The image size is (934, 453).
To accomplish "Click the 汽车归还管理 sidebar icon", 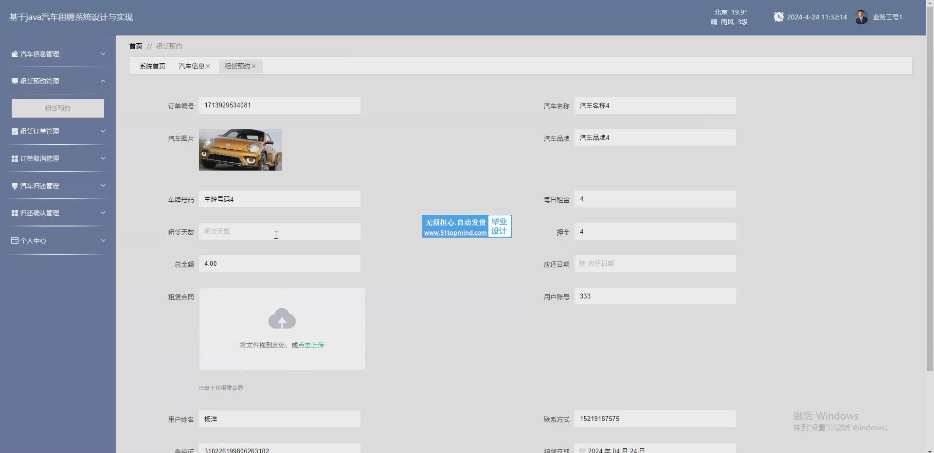I will point(15,186).
